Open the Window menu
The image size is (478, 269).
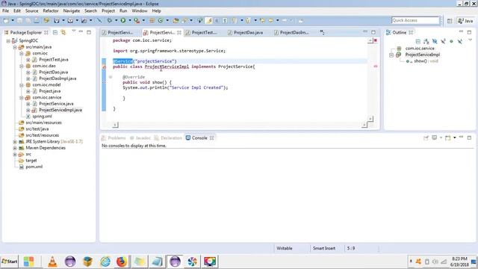140,10
